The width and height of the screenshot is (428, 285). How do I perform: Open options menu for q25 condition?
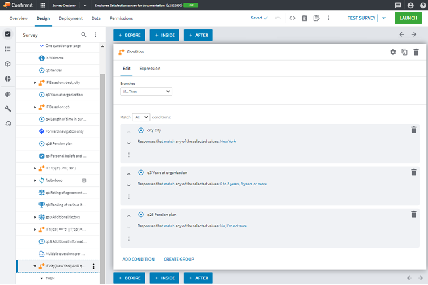coord(129,239)
